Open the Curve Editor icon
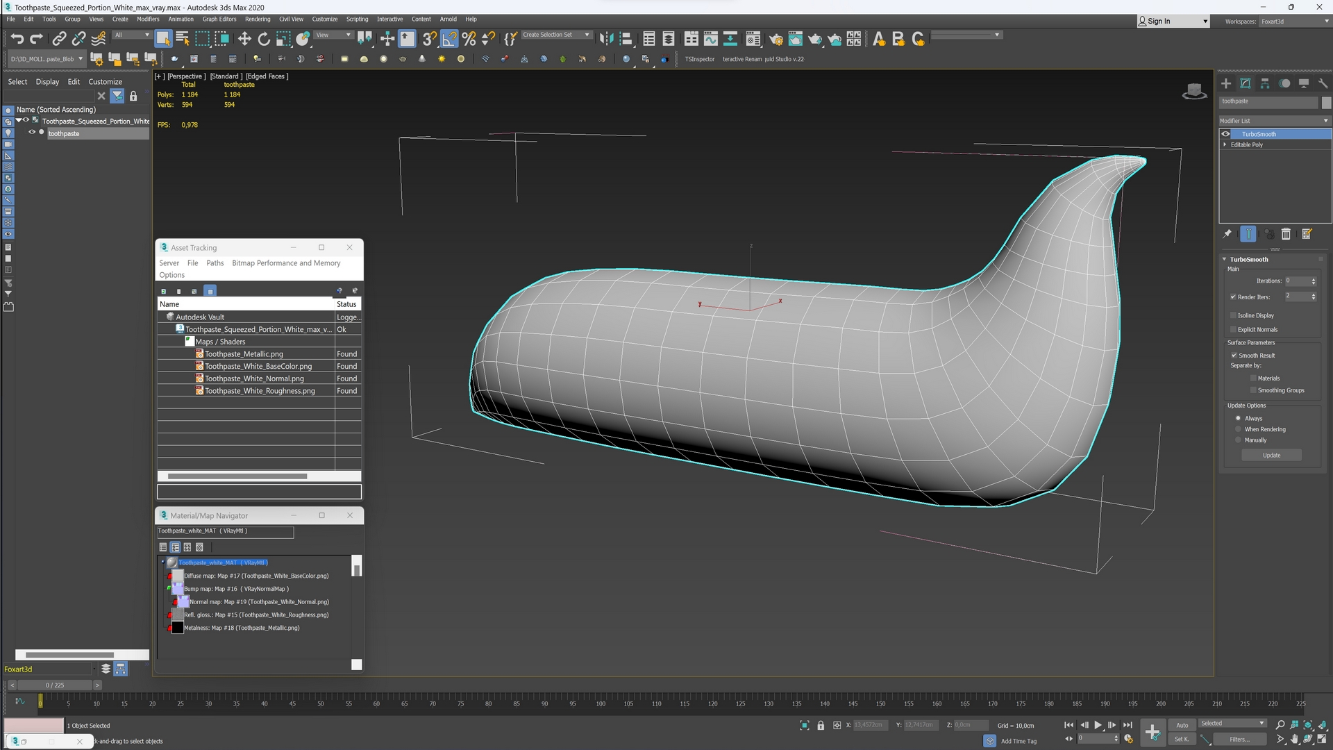The height and width of the screenshot is (750, 1333). pos(710,39)
